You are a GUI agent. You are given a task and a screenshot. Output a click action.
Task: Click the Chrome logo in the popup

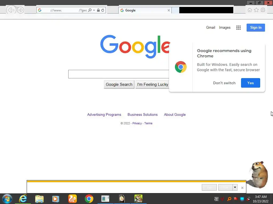181,67
